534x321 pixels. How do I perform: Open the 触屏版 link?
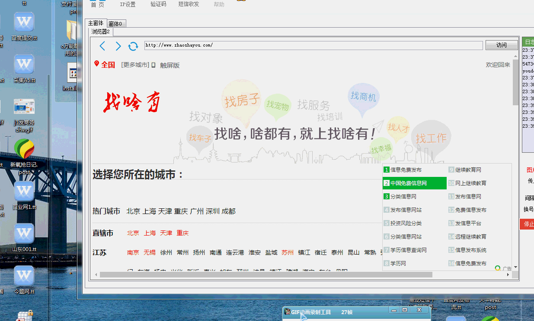169,65
